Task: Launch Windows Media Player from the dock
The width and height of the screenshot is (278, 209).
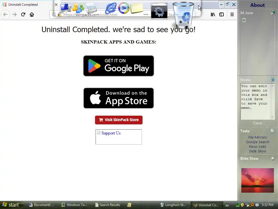Action: pos(124,8)
